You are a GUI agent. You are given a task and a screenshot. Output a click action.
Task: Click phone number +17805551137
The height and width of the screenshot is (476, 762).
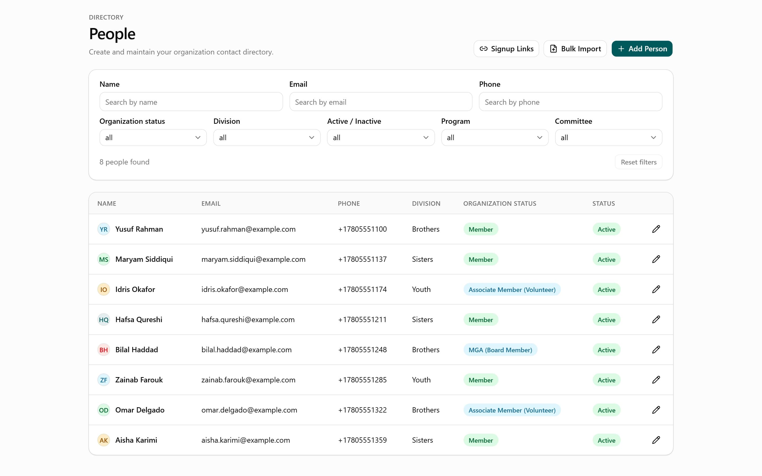coord(362,259)
